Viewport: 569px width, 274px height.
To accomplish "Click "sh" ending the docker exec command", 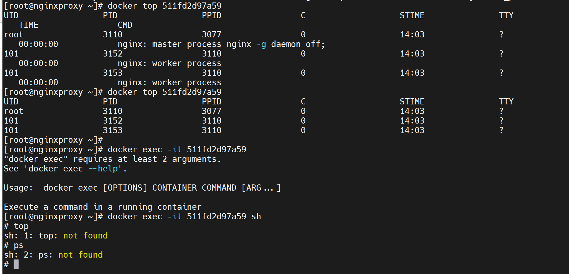I will 256,217.
